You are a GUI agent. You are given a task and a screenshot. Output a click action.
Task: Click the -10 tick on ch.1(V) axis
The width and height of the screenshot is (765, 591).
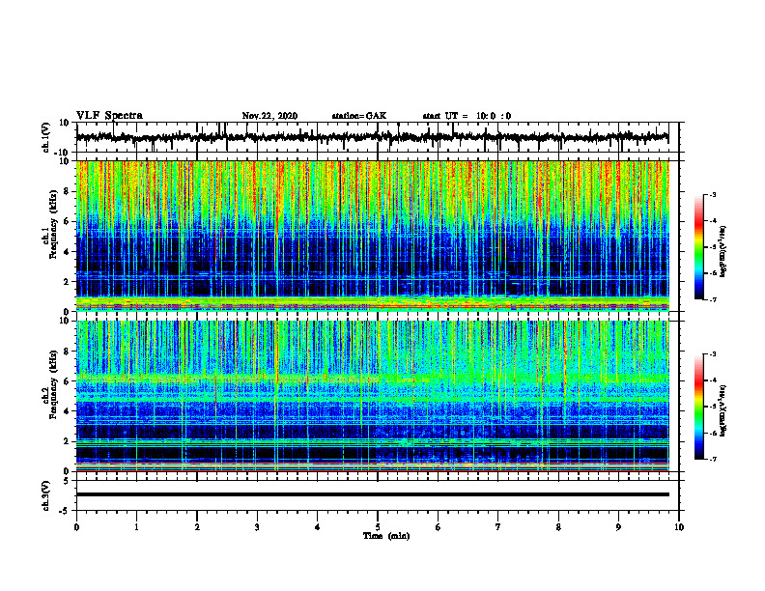click(63, 153)
